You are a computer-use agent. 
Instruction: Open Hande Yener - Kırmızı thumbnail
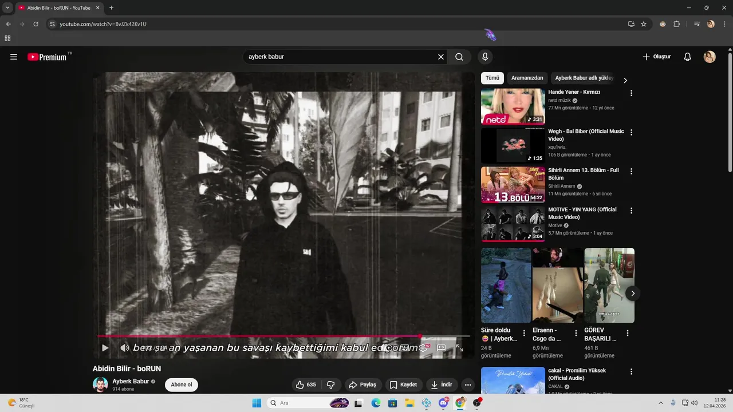click(513, 106)
